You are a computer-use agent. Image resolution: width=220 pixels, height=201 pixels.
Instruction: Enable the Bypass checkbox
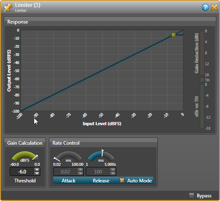192,195
